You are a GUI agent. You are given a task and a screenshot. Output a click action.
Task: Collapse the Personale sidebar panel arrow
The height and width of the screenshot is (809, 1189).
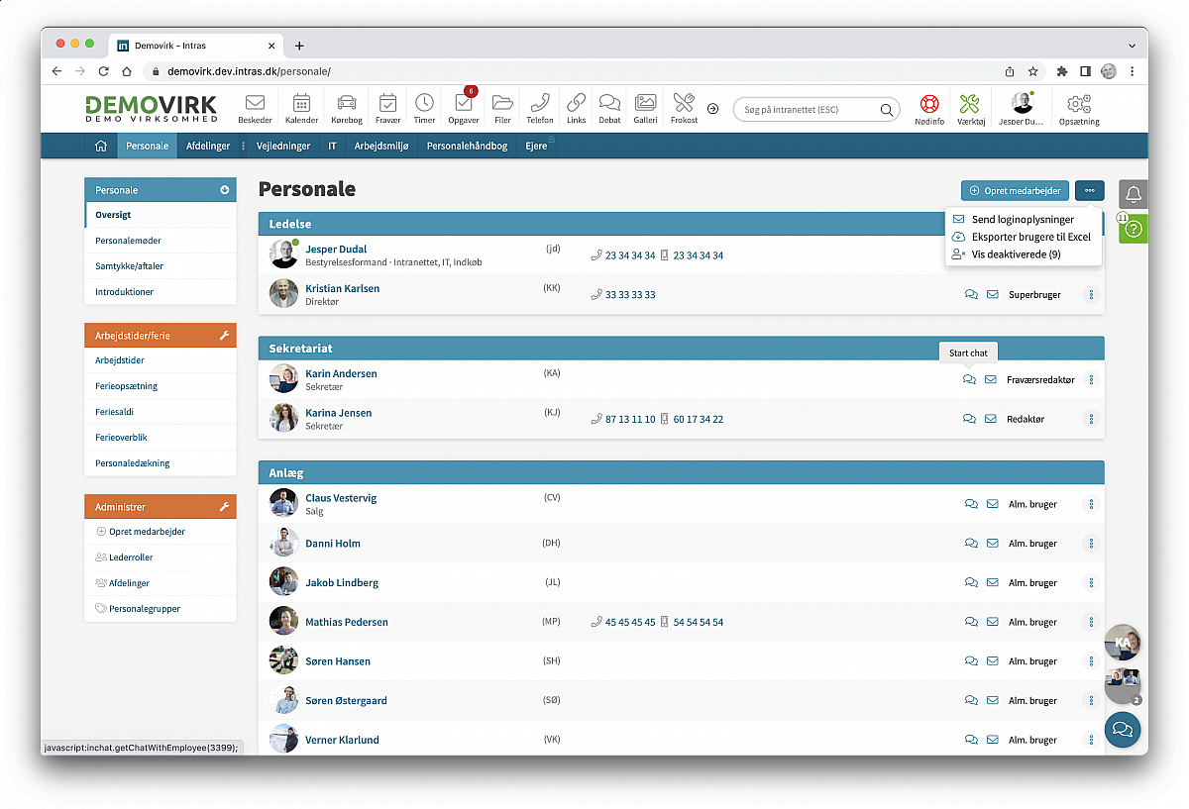click(x=225, y=190)
